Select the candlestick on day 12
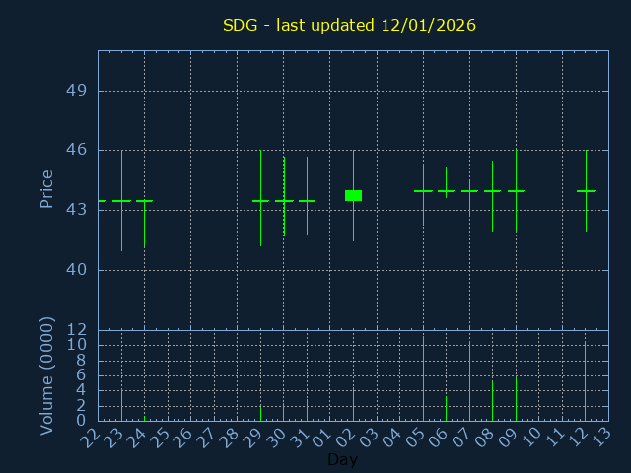This screenshot has height=473, width=631. [586, 191]
